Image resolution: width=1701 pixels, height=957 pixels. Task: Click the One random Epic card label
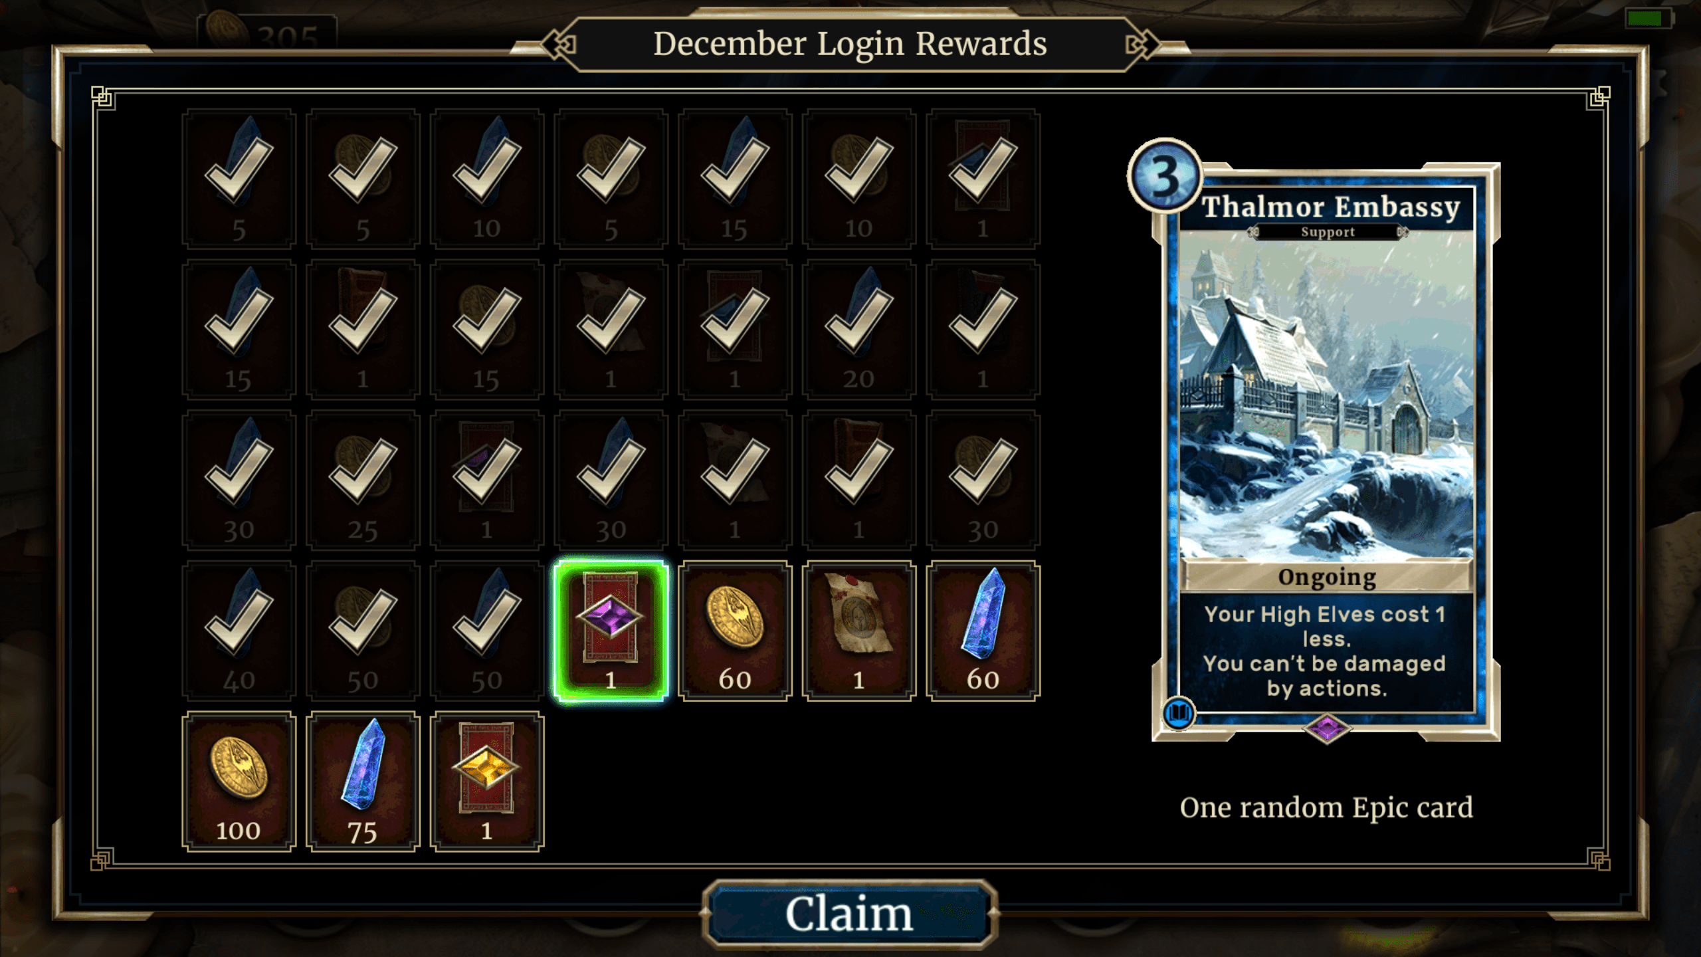pyautogui.click(x=1326, y=807)
